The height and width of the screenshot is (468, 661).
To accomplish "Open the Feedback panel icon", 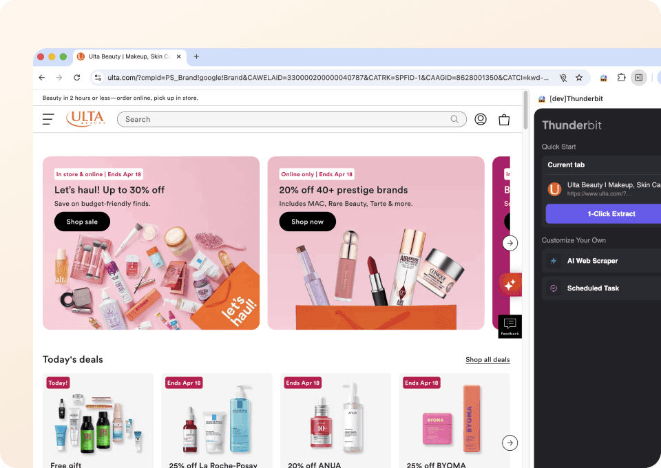I will [x=510, y=326].
